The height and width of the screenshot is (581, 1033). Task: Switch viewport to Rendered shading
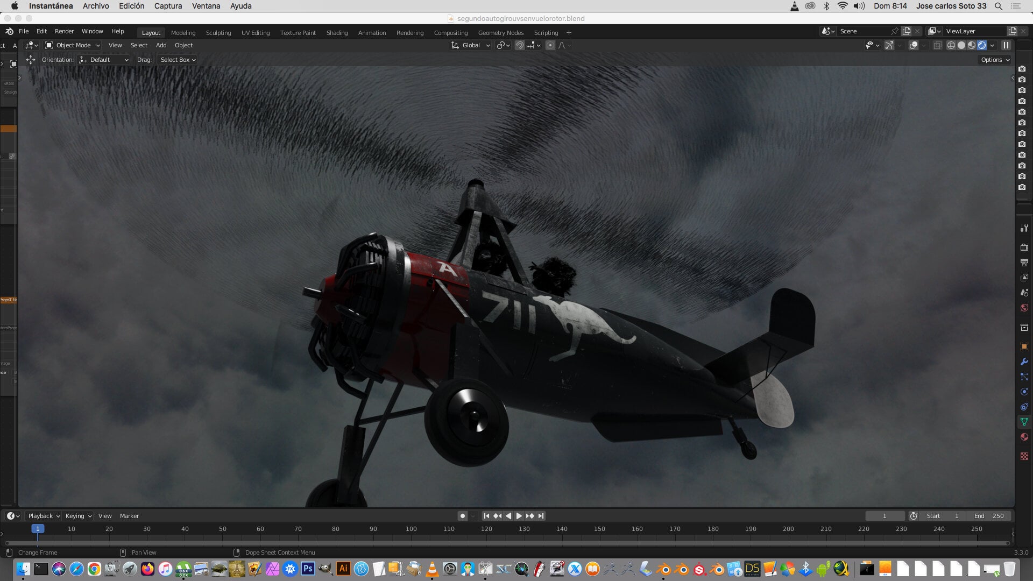[982, 45]
